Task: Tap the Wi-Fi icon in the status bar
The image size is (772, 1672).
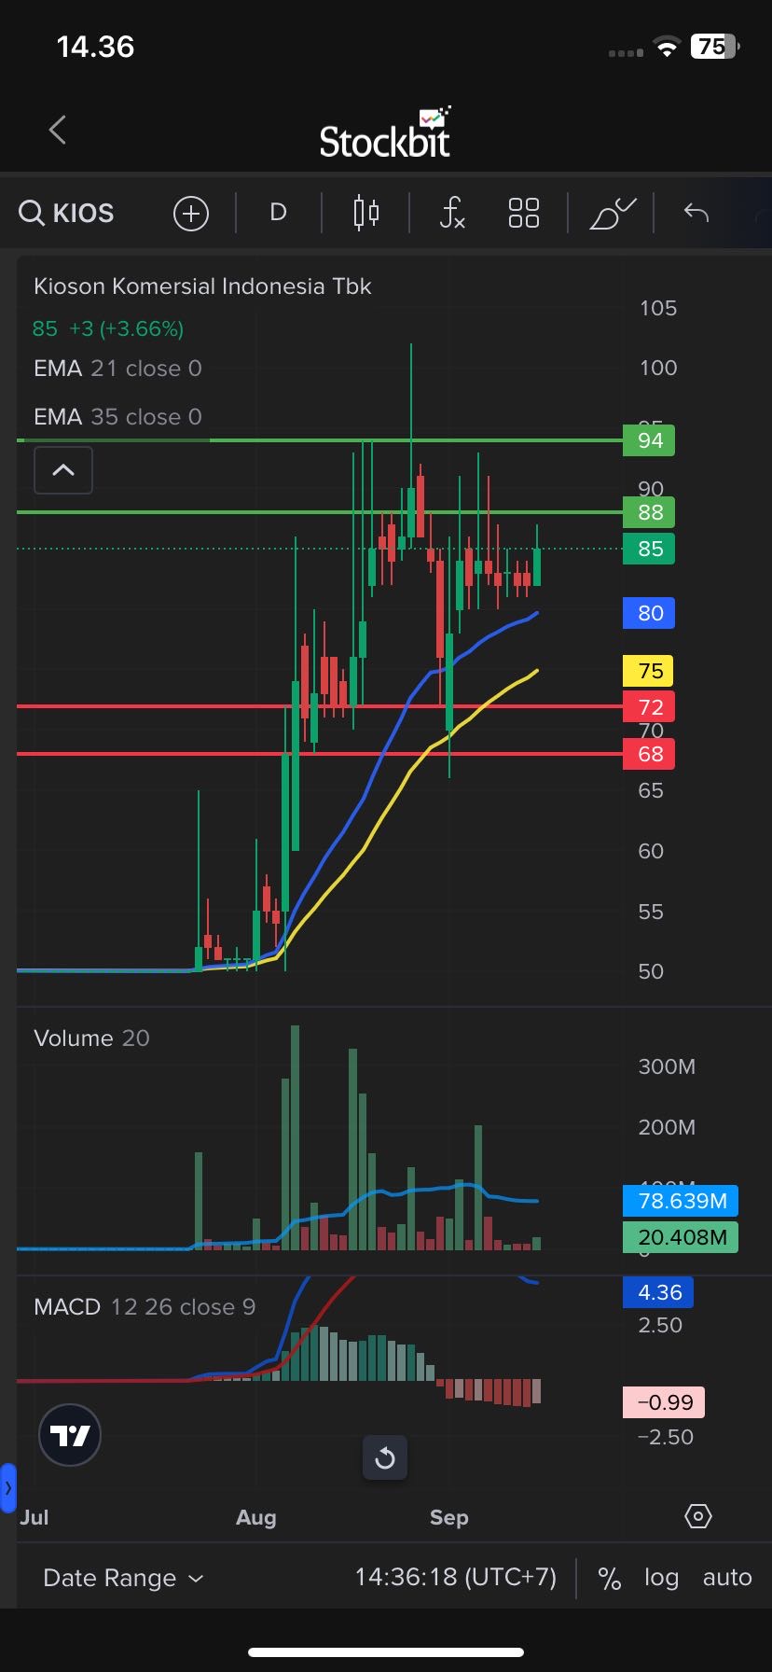Action: pos(667,48)
